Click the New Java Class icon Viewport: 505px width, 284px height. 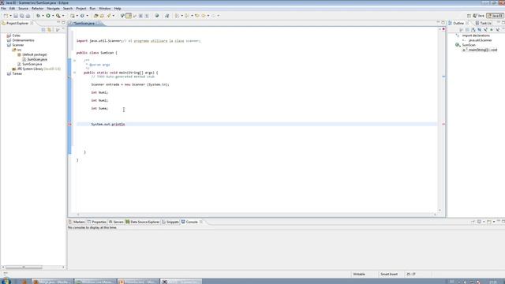(x=82, y=16)
